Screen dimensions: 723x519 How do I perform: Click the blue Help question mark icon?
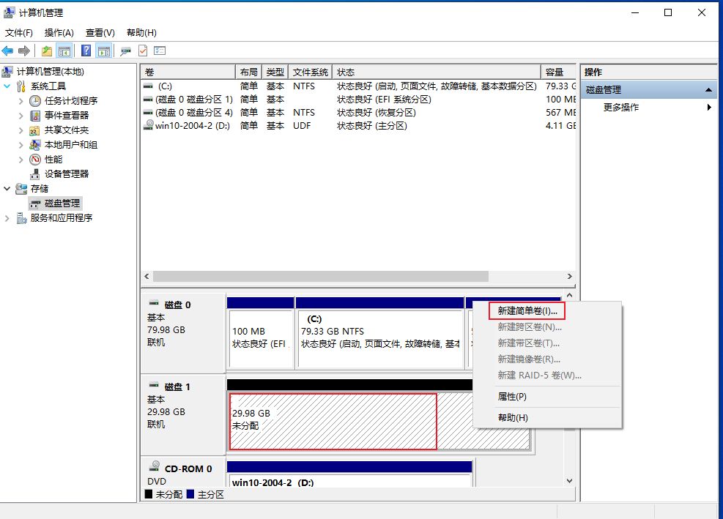point(86,51)
